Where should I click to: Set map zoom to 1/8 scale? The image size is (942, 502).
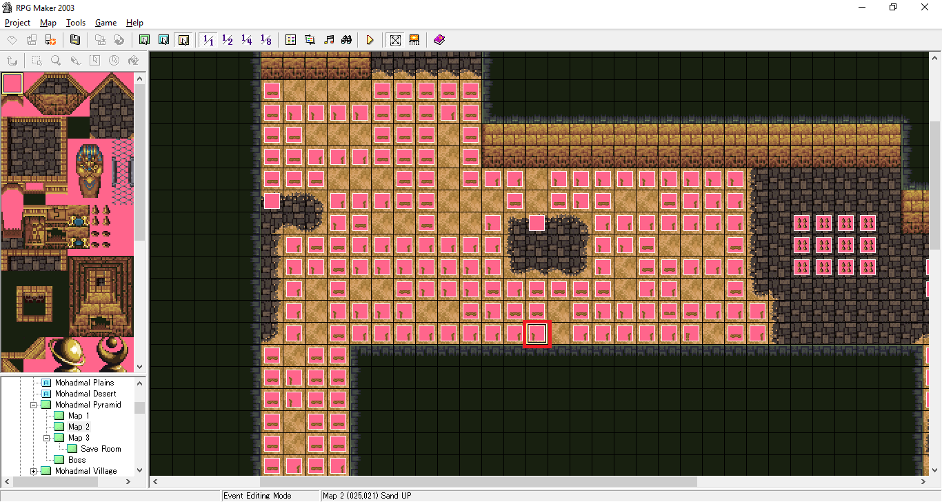[266, 40]
